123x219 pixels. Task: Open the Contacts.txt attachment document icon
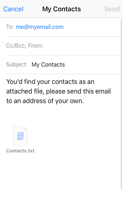20,136
